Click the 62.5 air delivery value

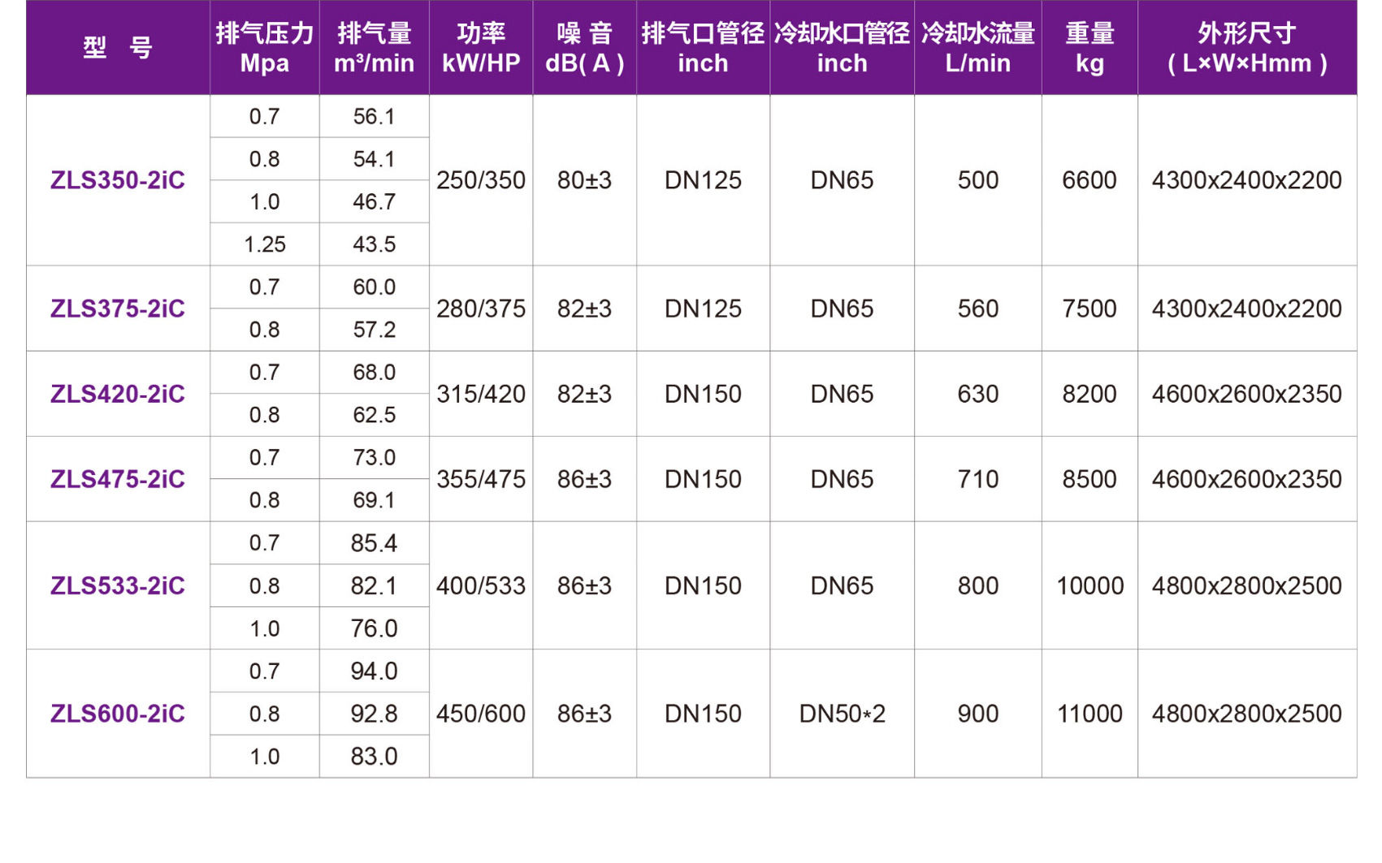click(375, 415)
